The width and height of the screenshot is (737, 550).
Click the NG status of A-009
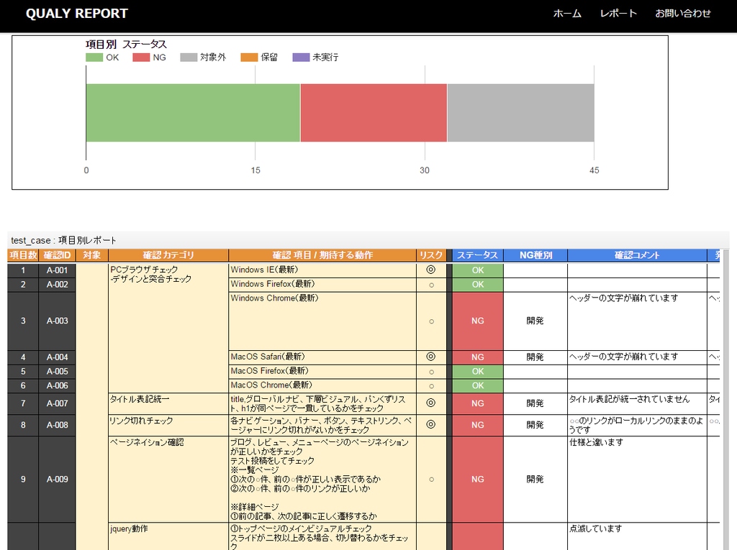click(x=478, y=479)
